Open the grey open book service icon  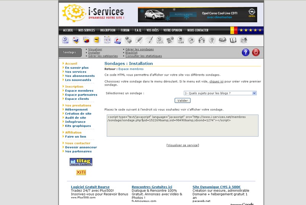pos(223,40)
